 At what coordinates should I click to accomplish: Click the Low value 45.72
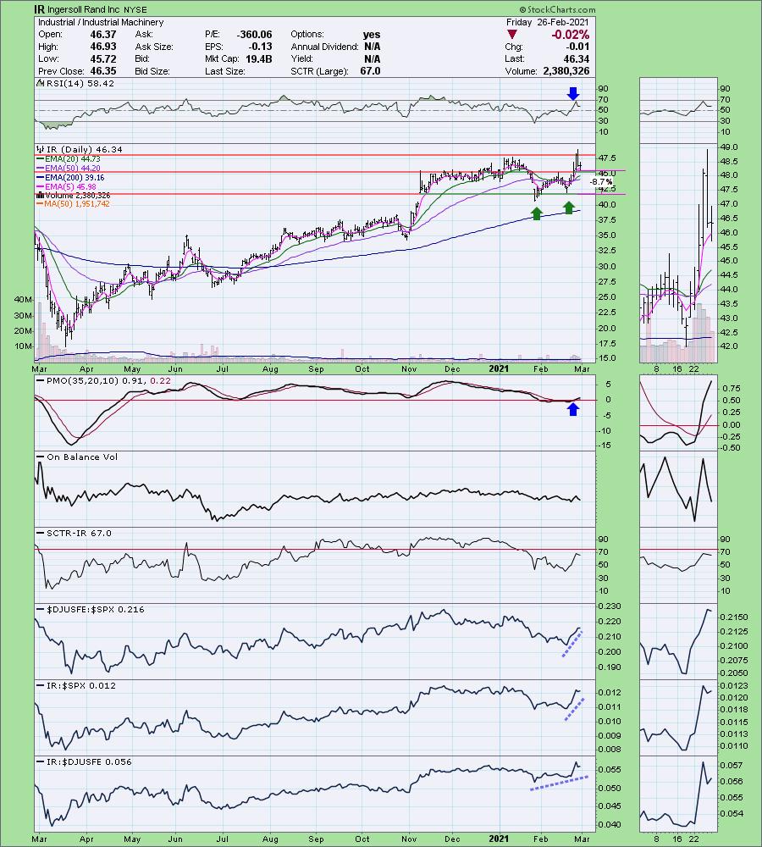(x=102, y=59)
